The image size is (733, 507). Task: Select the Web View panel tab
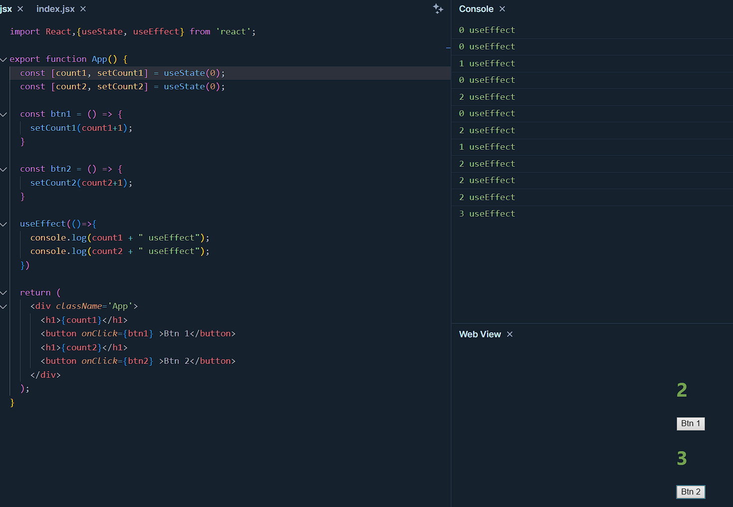pyautogui.click(x=480, y=334)
